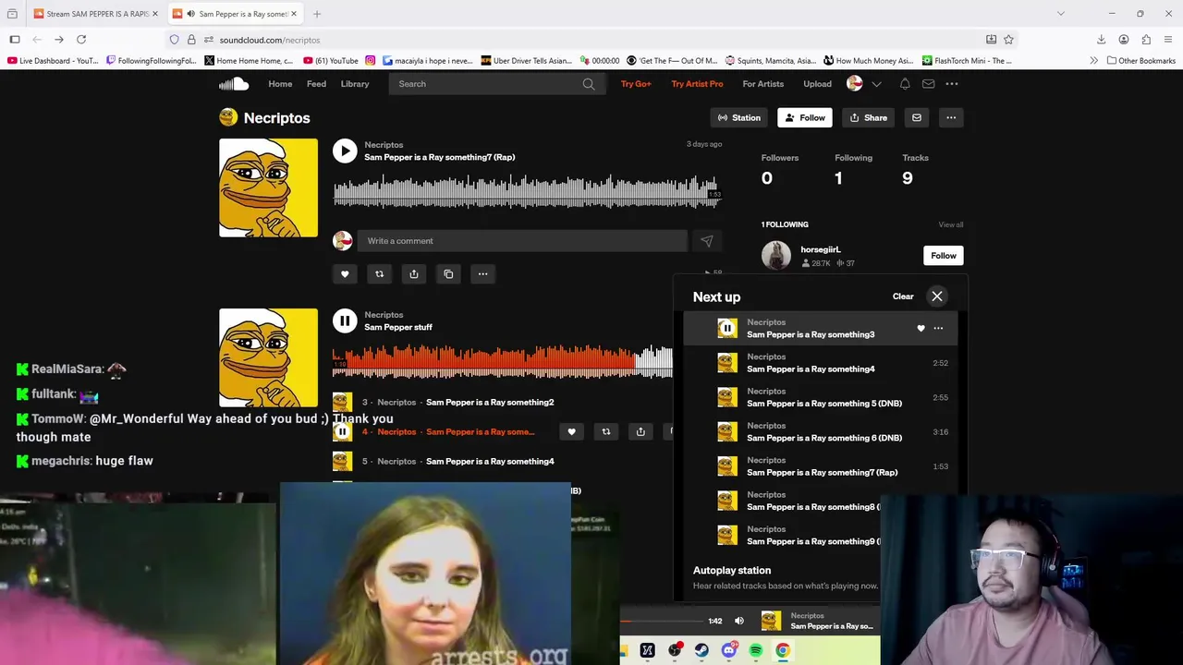
Task: Open the search magnifier icon
Action: [589, 84]
